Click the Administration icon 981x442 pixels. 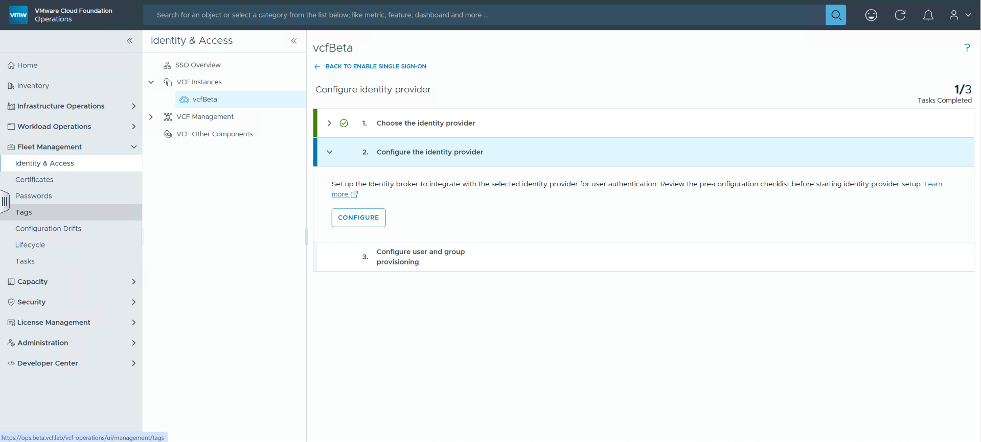coord(11,343)
